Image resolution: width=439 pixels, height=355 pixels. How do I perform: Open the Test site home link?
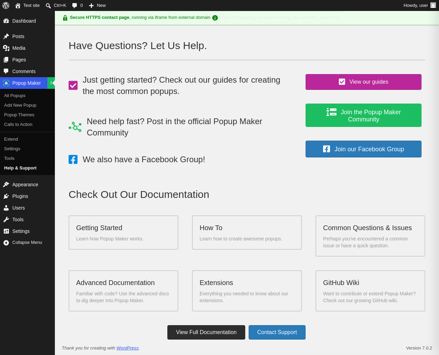coord(27,5)
